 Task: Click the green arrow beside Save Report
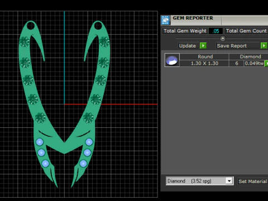coord(264,46)
